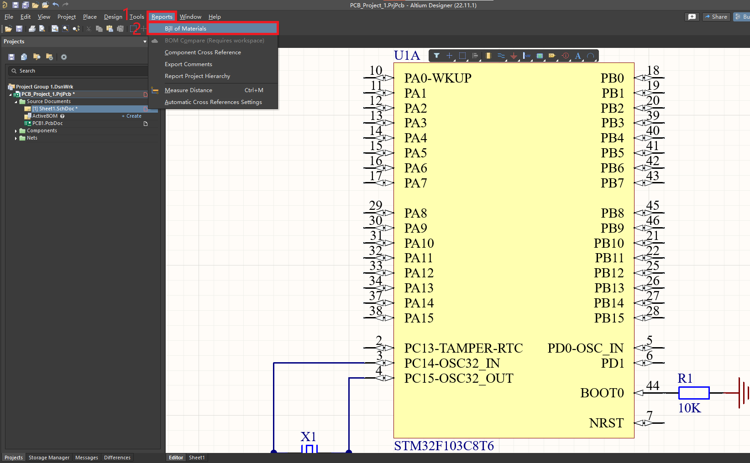Open the Projects panel settings gear

coord(64,57)
